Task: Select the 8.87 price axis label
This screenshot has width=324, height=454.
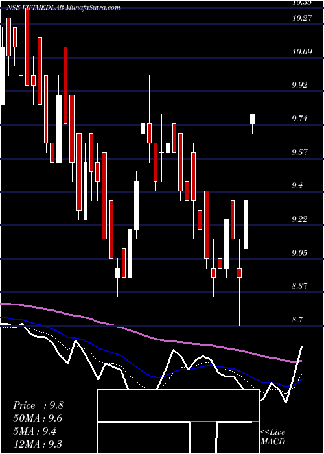Action: [300, 286]
